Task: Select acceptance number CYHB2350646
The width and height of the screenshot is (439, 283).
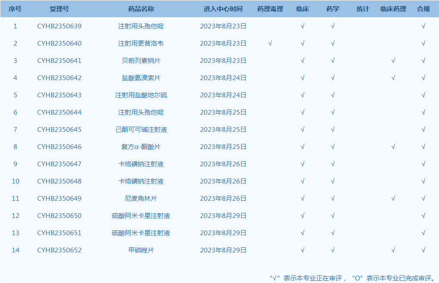Action: coord(60,146)
